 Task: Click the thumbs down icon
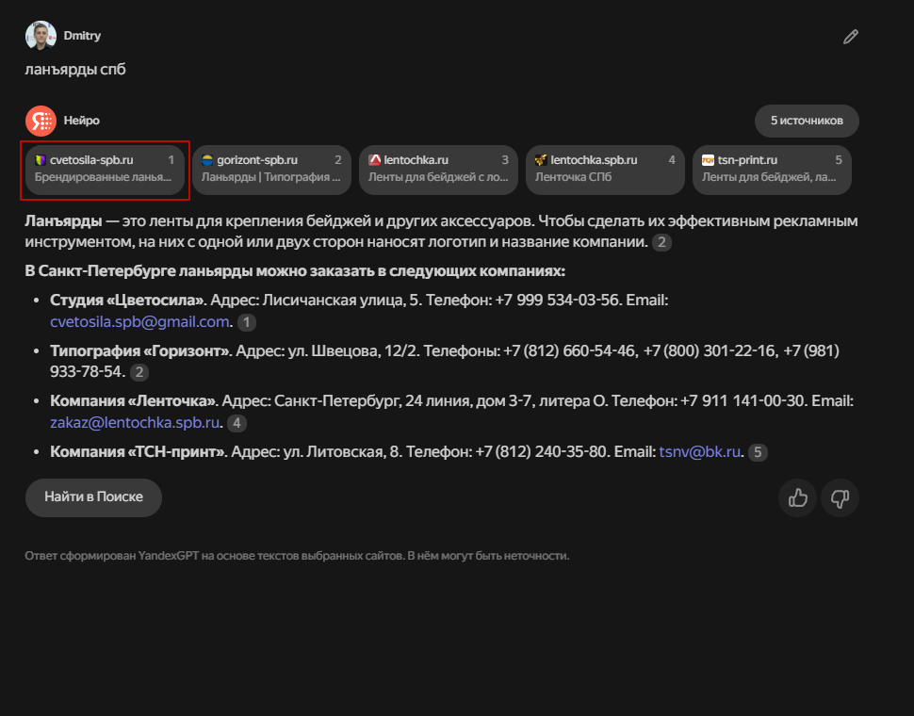(840, 498)
